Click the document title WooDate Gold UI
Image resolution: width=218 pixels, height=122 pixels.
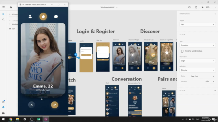pyautogui.click(x=108, y=7)
